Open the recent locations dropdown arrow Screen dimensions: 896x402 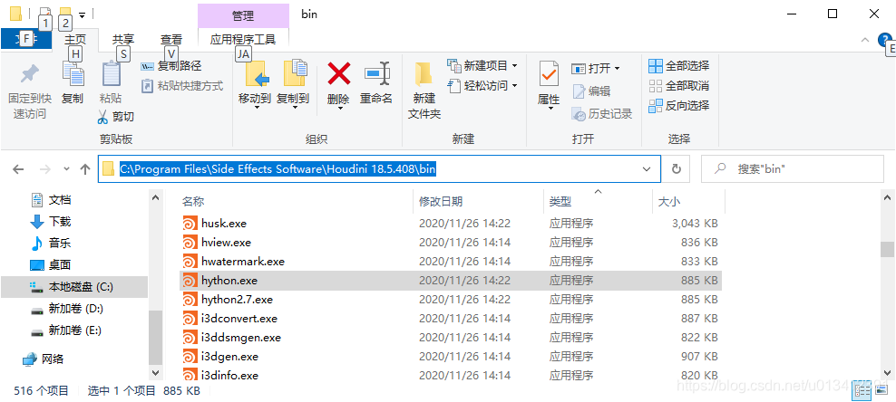[x=67, y=169]
